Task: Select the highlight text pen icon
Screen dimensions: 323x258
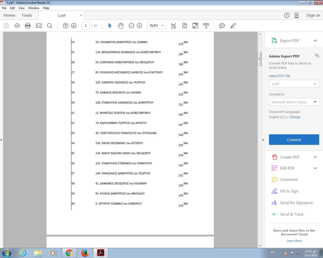Action: coord(233,26)
